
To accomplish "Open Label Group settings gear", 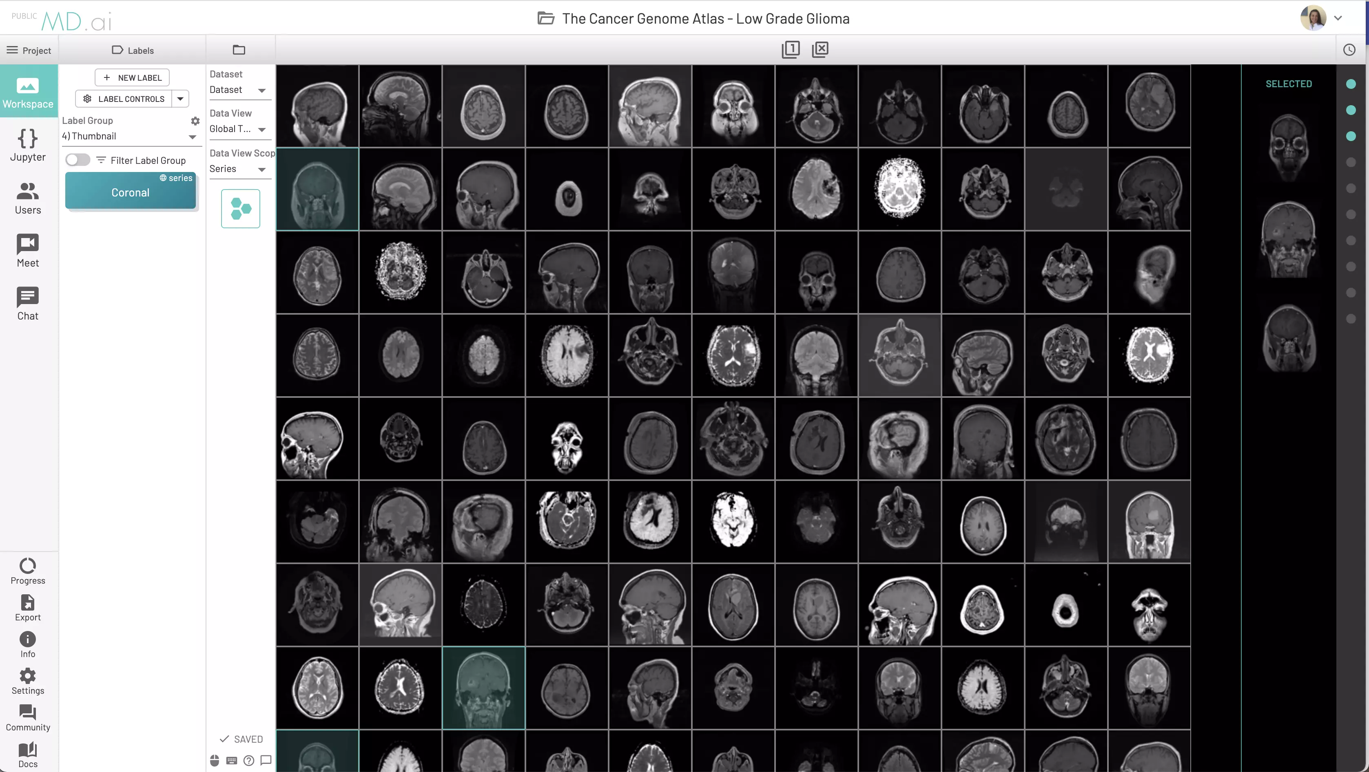I will [x=195, y=121].
